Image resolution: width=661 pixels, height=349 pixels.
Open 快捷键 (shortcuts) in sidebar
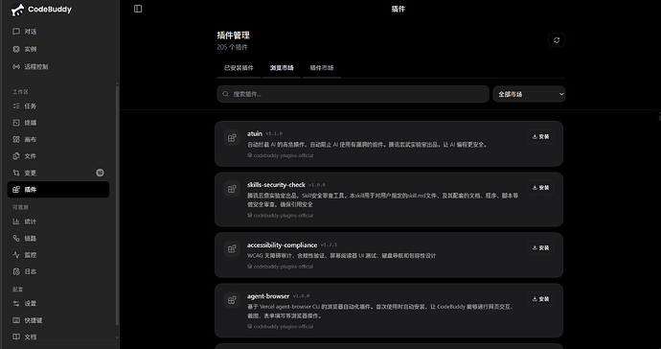pyautogui.click(x=58, y=320)
